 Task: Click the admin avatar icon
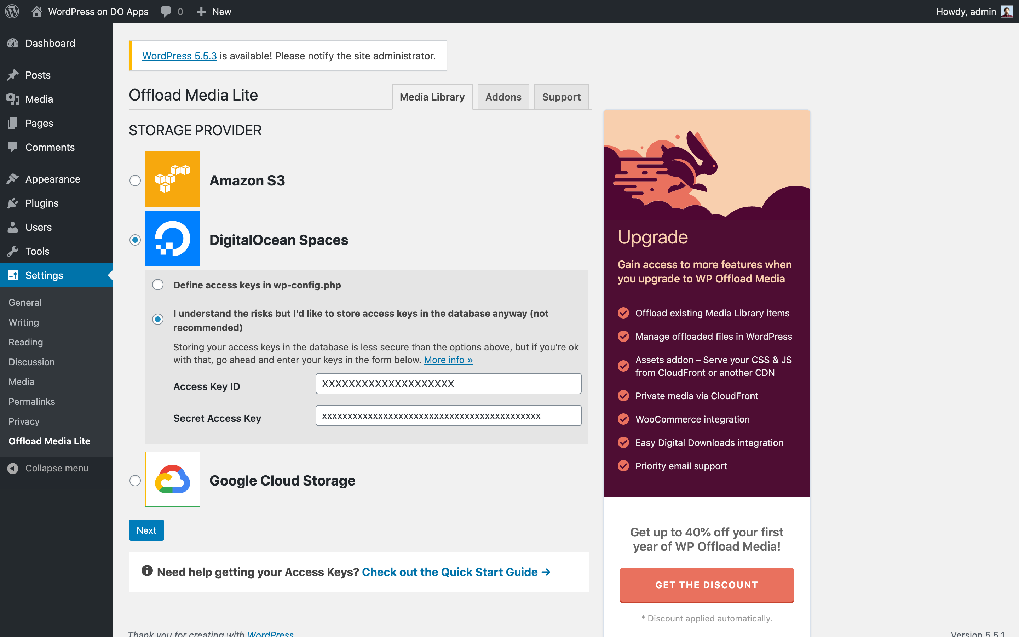click(1006, 11)
